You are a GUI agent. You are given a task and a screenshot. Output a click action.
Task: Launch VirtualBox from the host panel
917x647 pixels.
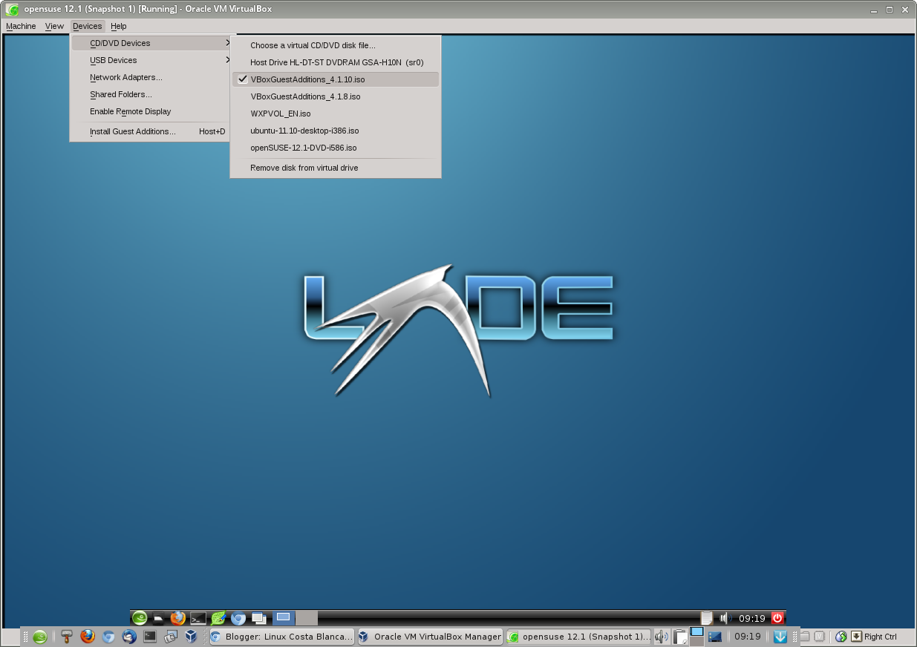[x=191, y=637]
